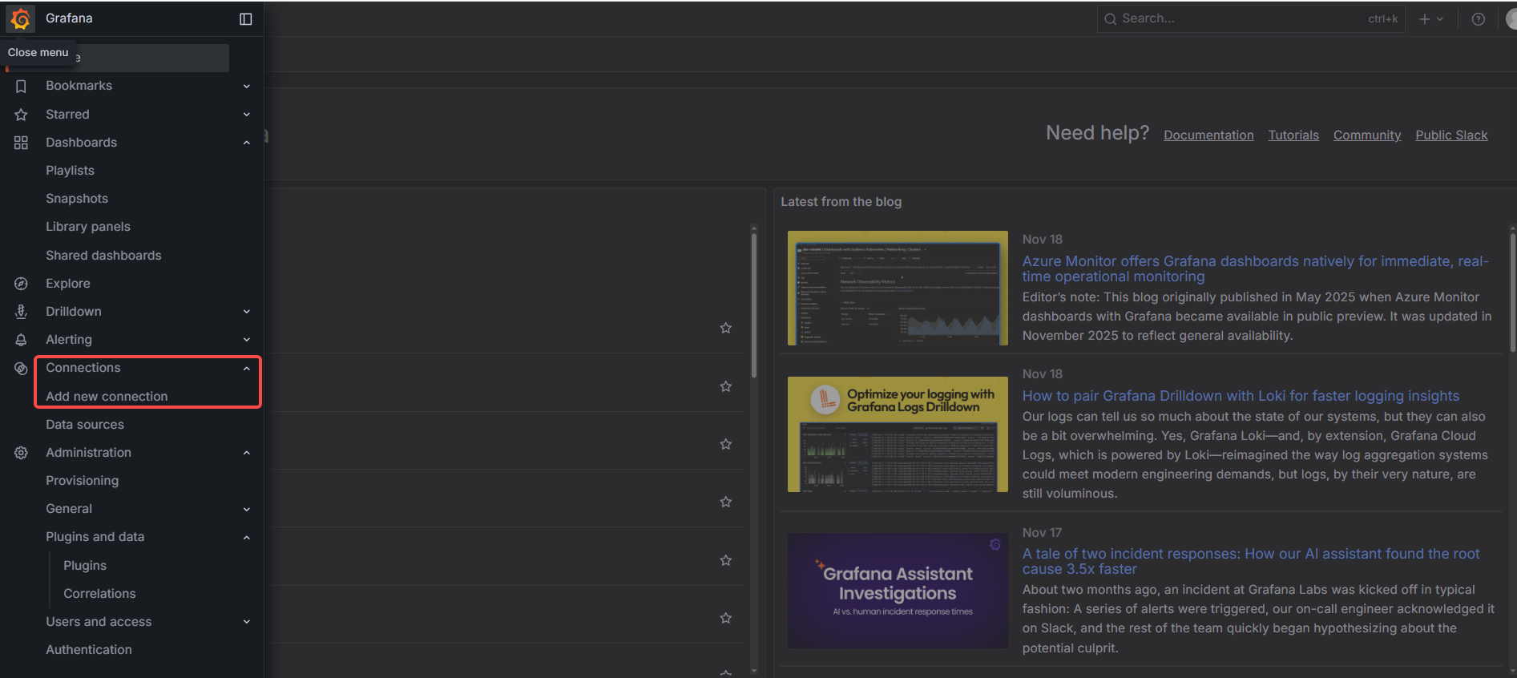Click the Administration gear icon

(21, 453)
